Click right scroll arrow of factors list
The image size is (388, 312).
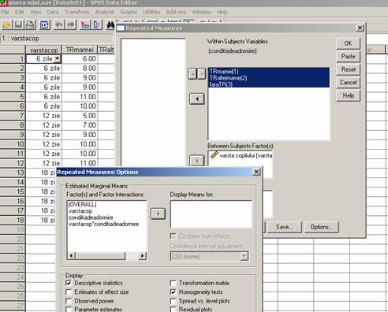pyautogui.click(x=143, y=255)
